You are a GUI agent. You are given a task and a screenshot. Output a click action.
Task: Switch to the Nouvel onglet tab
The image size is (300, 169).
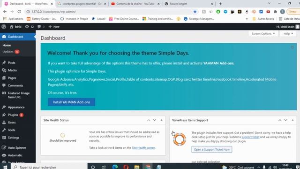coord(188,4)
